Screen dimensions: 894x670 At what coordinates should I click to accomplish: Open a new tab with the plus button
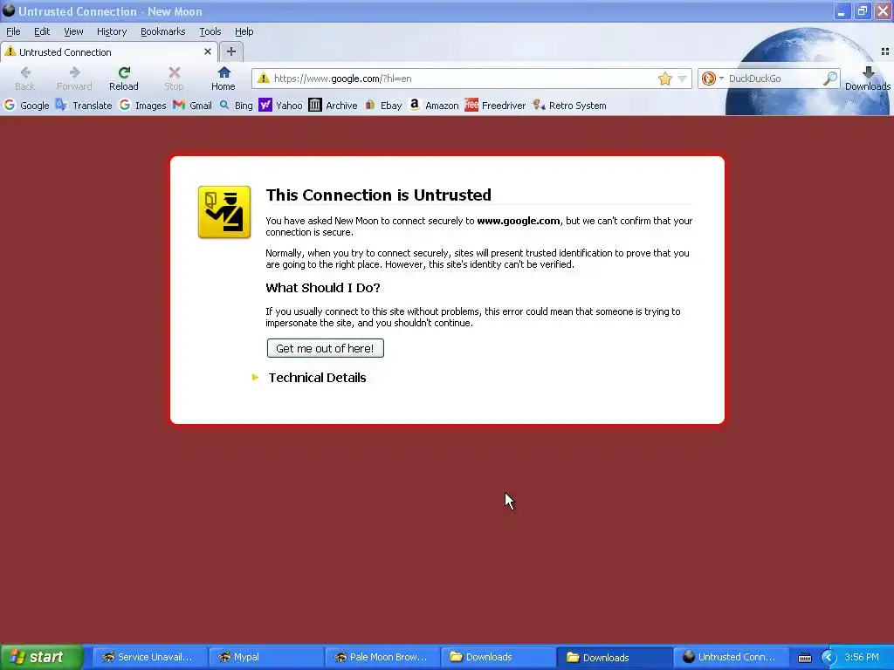click(x=230, y=51)
